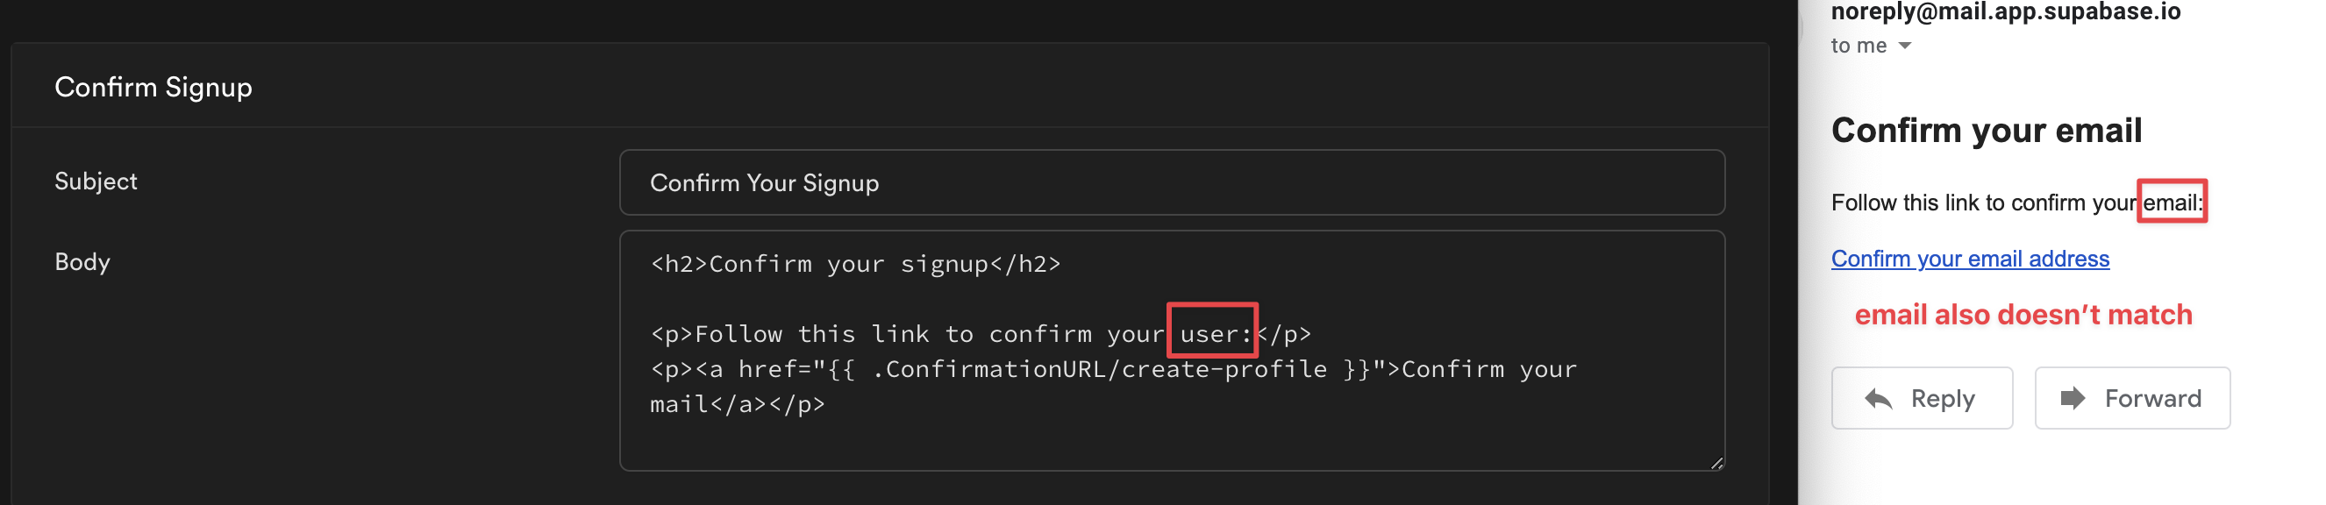Screen dimensions: 2326x505
Task: Click the red box highlighting user:
Action: [x=1213, y=332]
